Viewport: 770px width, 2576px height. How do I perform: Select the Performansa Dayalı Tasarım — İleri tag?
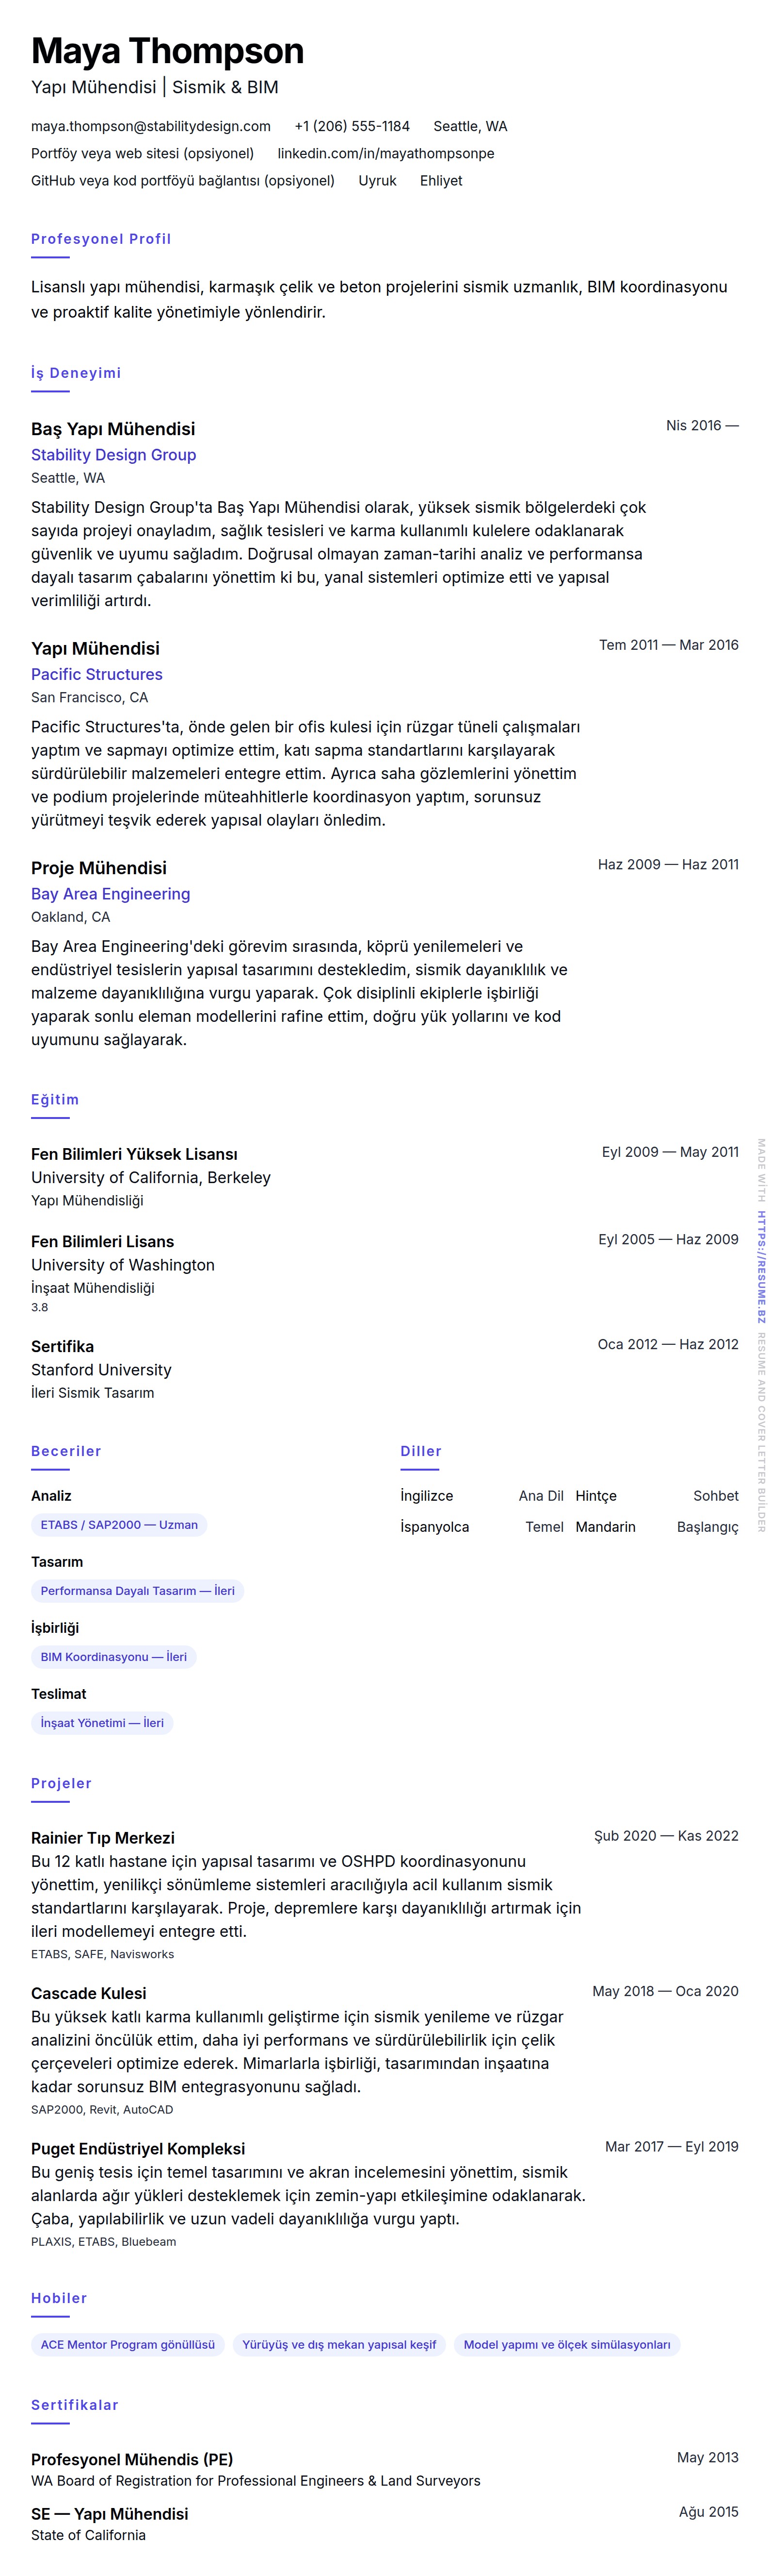pyautogui.click(x=138, y=1590)
